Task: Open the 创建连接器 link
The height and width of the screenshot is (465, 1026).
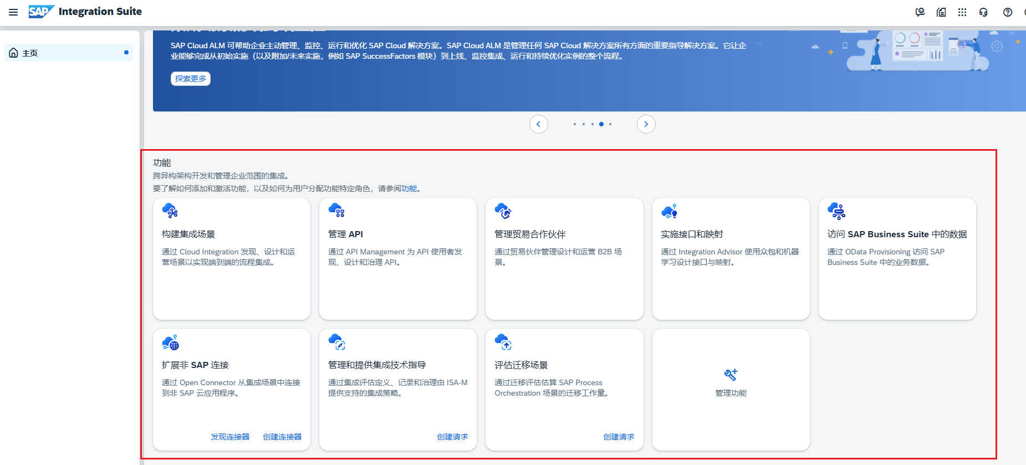Action: pos(282,437)
